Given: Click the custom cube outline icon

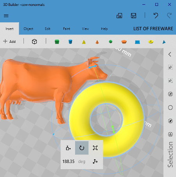Looking at the screenshot, I should tap(34, 42).
